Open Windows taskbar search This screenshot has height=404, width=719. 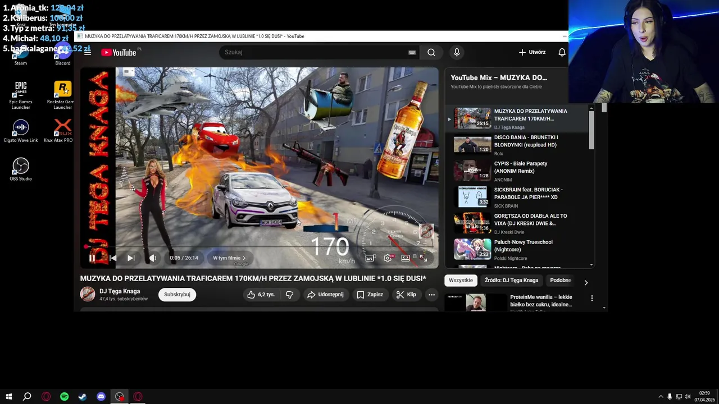coord(27,397)
